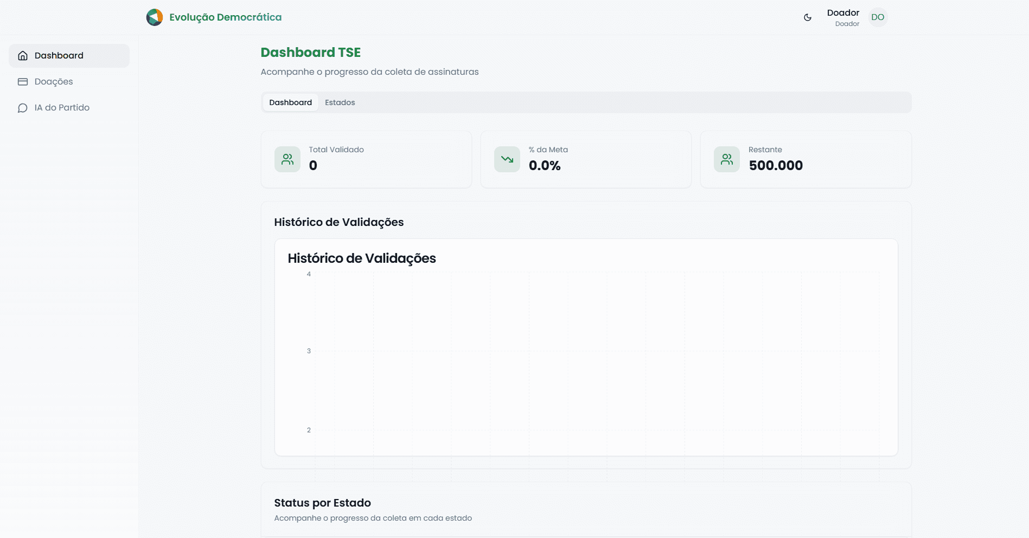Select Dashboard in the sidebar menu
Screen dimensions: 1029x538
(59, 56)
